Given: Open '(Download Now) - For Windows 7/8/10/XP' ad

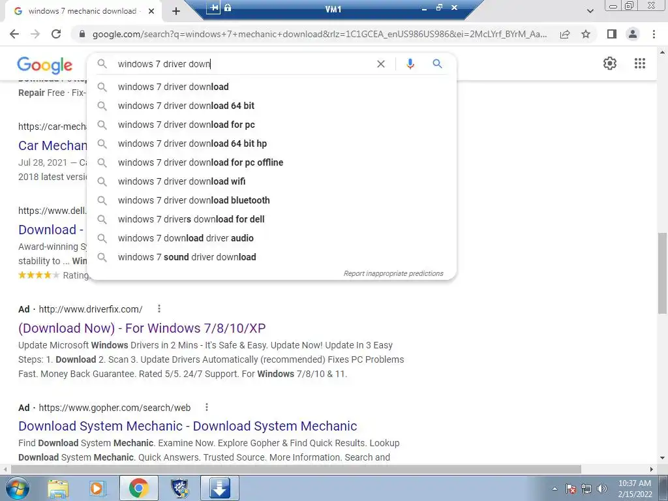Looking at the screenshot, I should pyautogui.click(x=142, y=328).
